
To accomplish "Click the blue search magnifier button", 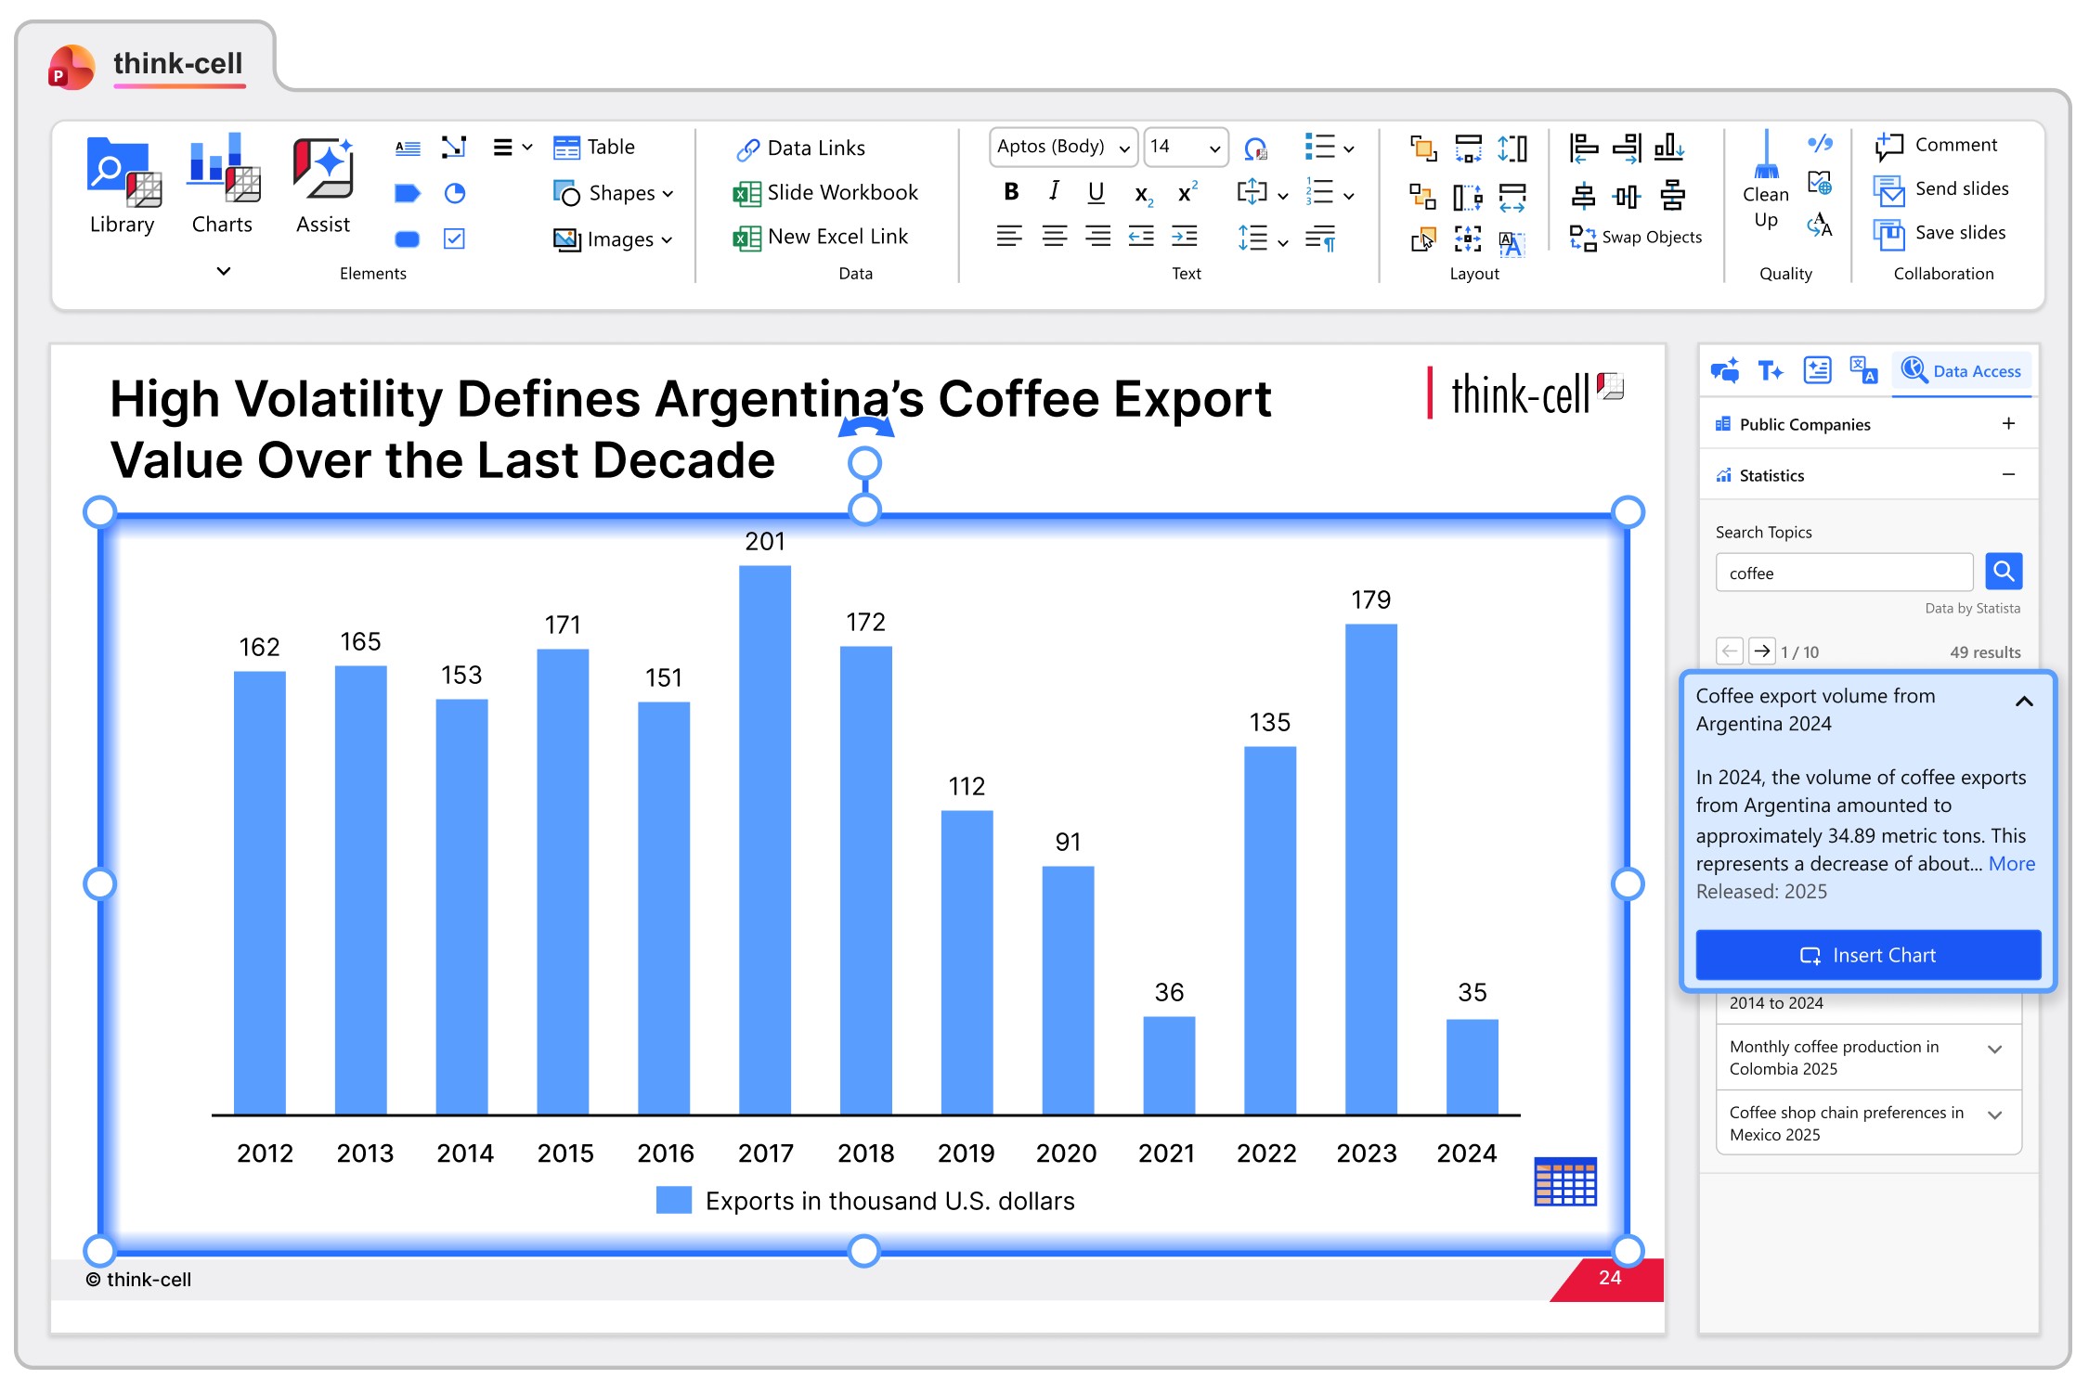I will [x=2003, y=572].
